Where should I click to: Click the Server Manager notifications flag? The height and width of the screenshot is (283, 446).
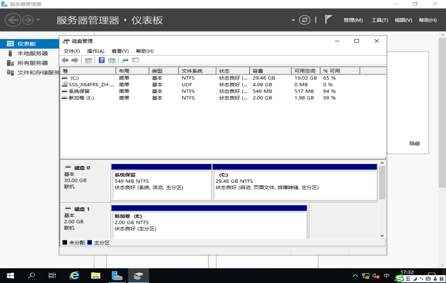point(328,20)
